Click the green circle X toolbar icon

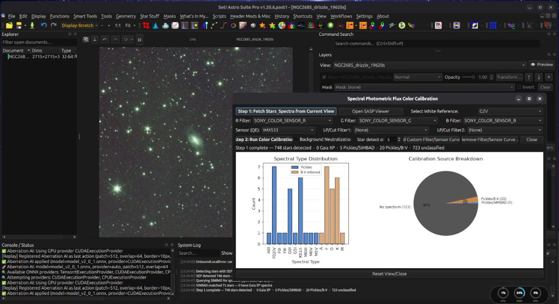tap(330, 26)
